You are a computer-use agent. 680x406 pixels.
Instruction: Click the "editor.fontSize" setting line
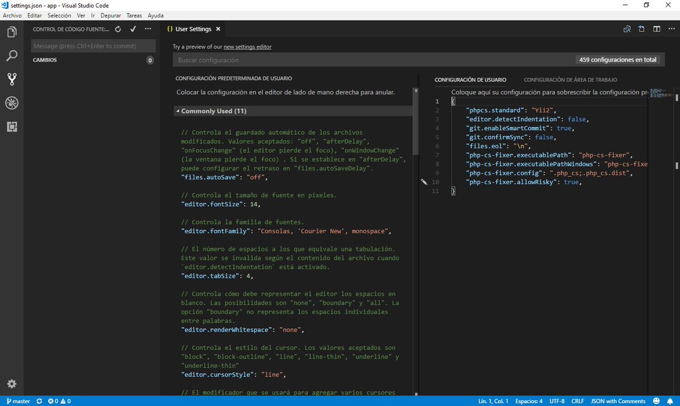click(222, 204)
